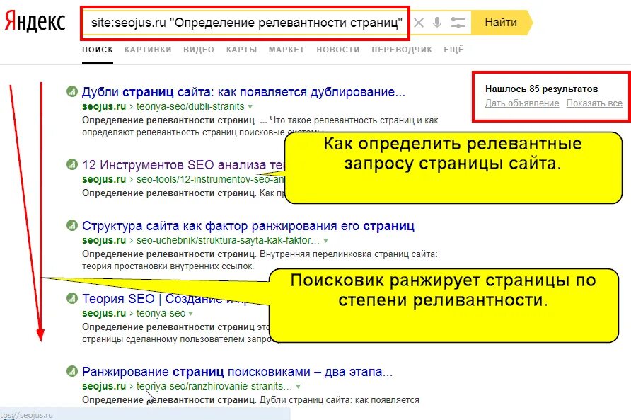The image size is (631, 420).
Task: Open result 12 Инструментов SEO анализа
Action: click(x=183, y=165)
